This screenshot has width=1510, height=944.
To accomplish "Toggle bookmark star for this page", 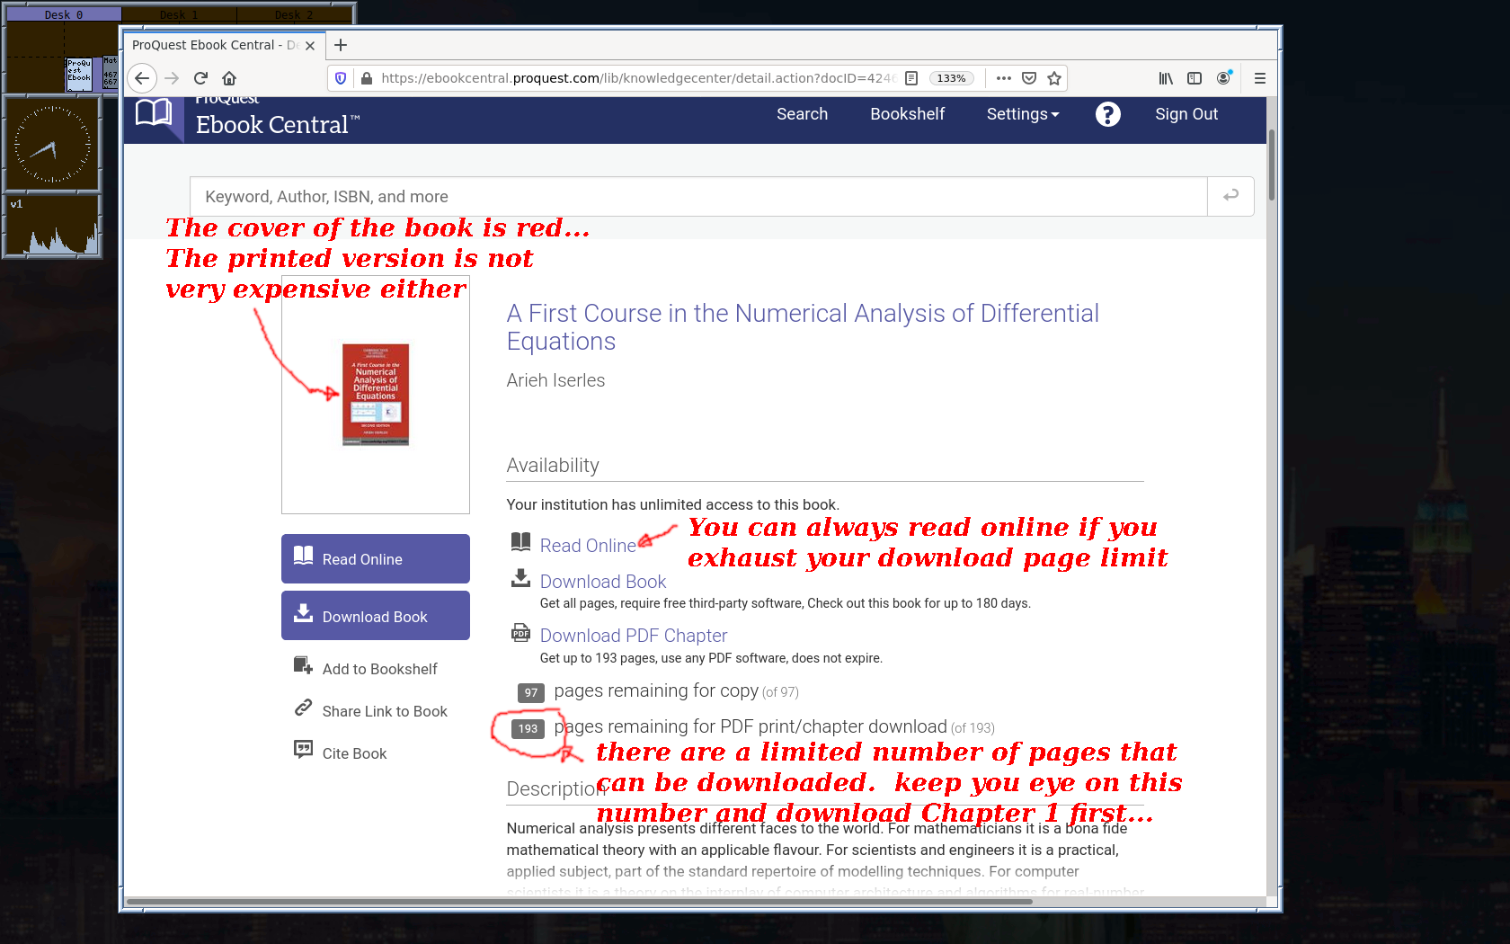I will [1055, 78].
